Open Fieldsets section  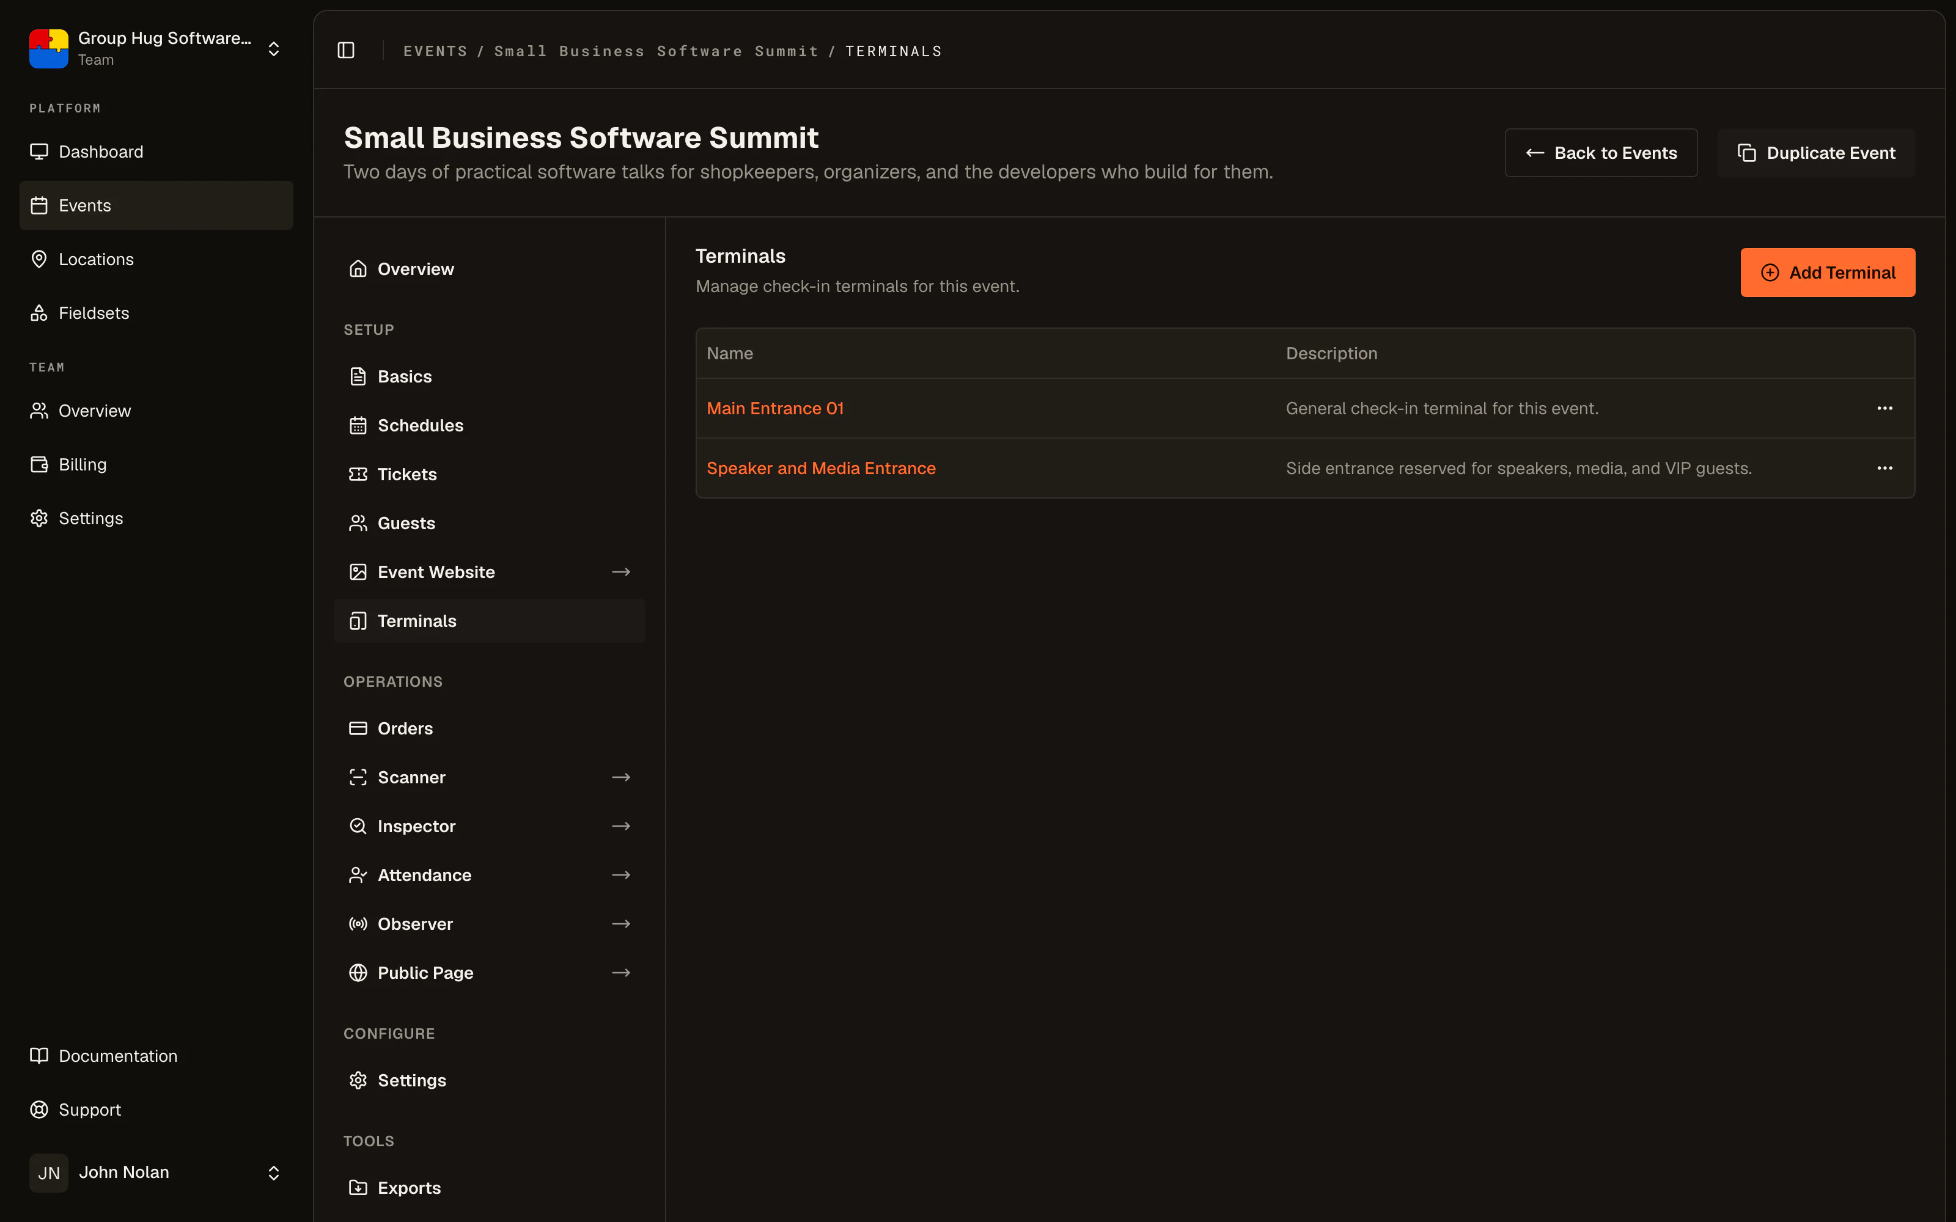point(156,313)
